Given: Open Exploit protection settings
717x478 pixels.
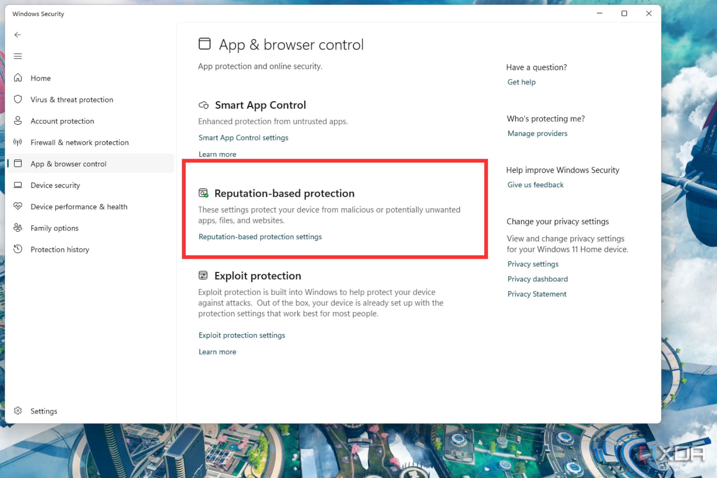Looking at the screenshot, I should [x=241, y=335].
